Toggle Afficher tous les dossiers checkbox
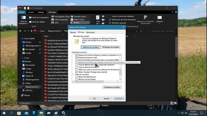 pos(76,79)
